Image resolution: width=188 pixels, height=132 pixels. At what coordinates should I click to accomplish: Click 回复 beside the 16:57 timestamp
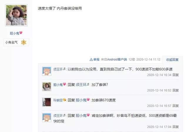click(176, 106)
